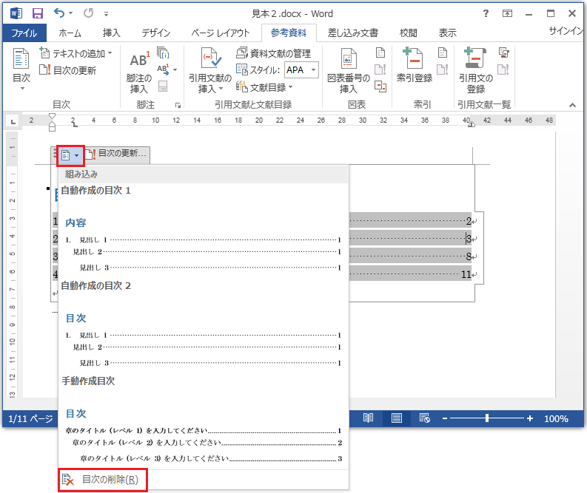Screen dimensions: 587x493
Task: Click the Insert Citation icon
Action: [x=209, y=61]
